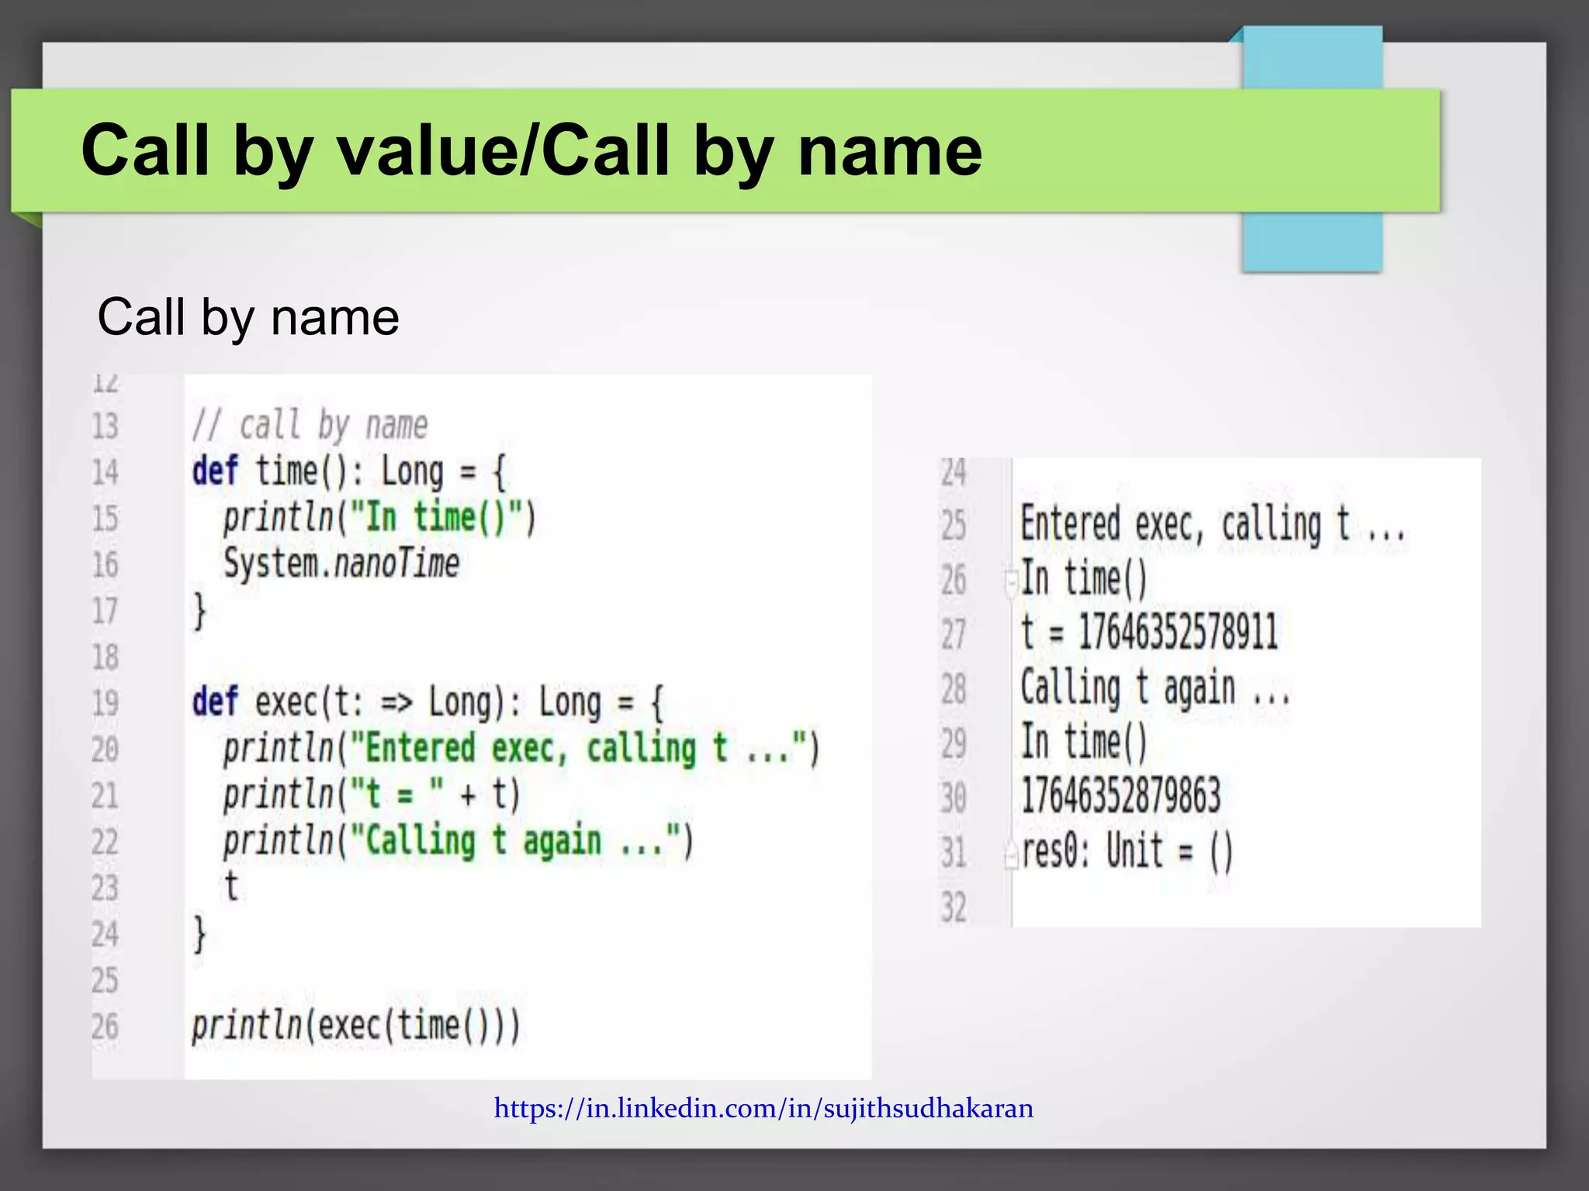Click 'println("Entered exec, calling t ...")' line
This screenshot has width=1589, height=1191.
(x=521, y=749)
